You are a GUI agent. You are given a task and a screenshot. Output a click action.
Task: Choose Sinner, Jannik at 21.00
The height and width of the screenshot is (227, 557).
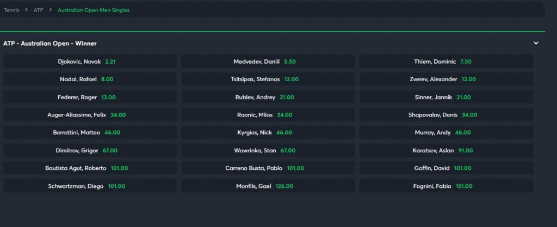click(446, 97)
